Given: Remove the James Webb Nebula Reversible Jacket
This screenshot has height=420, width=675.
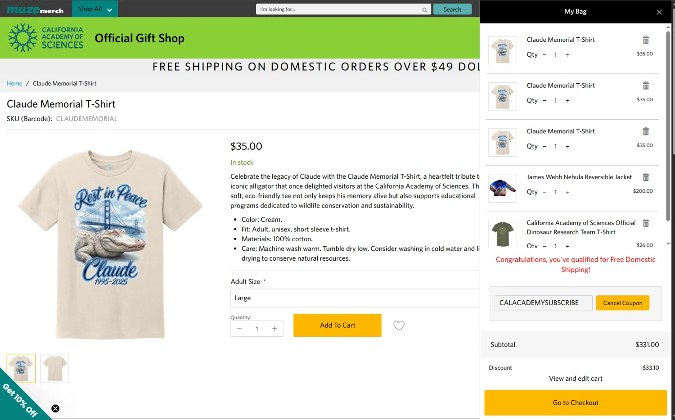Looking at the screenshot, I should click(x=646, y=177).
